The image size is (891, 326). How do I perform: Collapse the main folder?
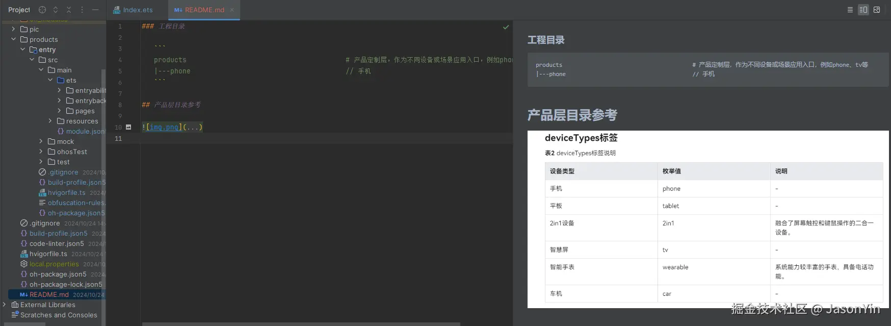point(41,70)
